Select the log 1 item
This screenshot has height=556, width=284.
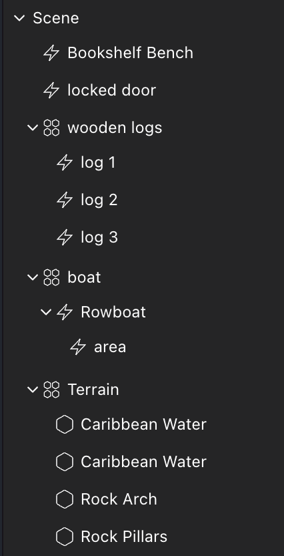(x=98, y=162)
